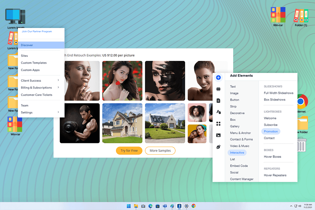Open the pen nib icon in editor sidebar
Image resolution: width=315 pixels, height=210 pixels.
[218, 147]
